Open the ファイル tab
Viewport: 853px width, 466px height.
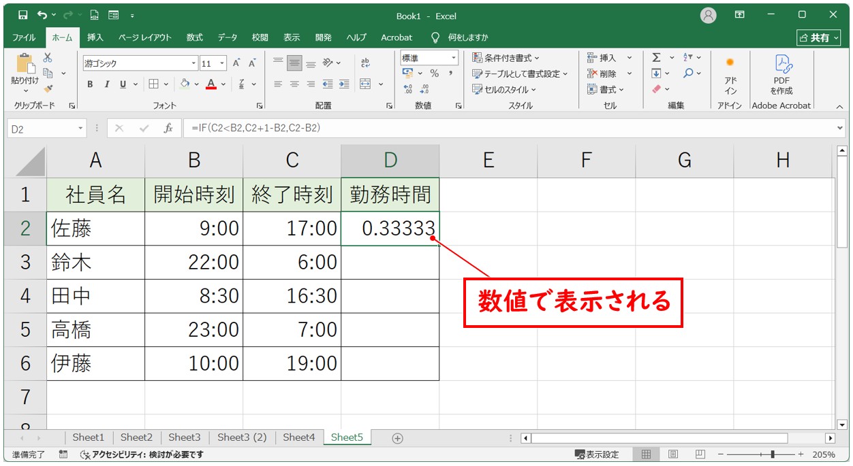[x=25, y=37]
